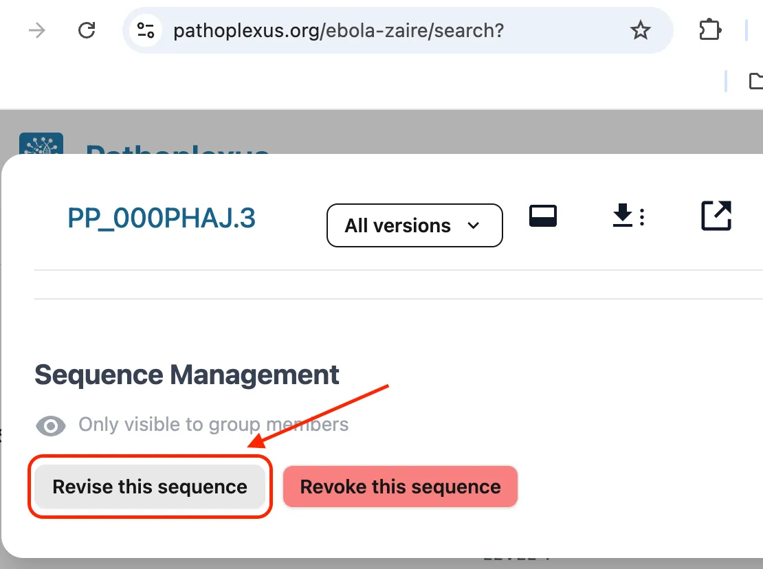Image resolution: width=763 pixels, height=569 pixels.
Task: Open site information icon in address bar
Action: click(146, 30)
